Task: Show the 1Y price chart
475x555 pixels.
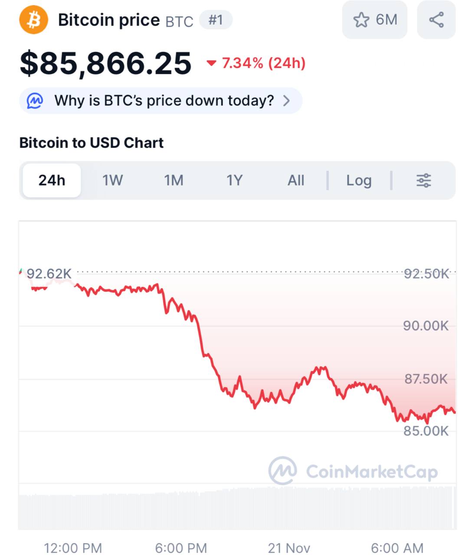Action: click(234, 180)
